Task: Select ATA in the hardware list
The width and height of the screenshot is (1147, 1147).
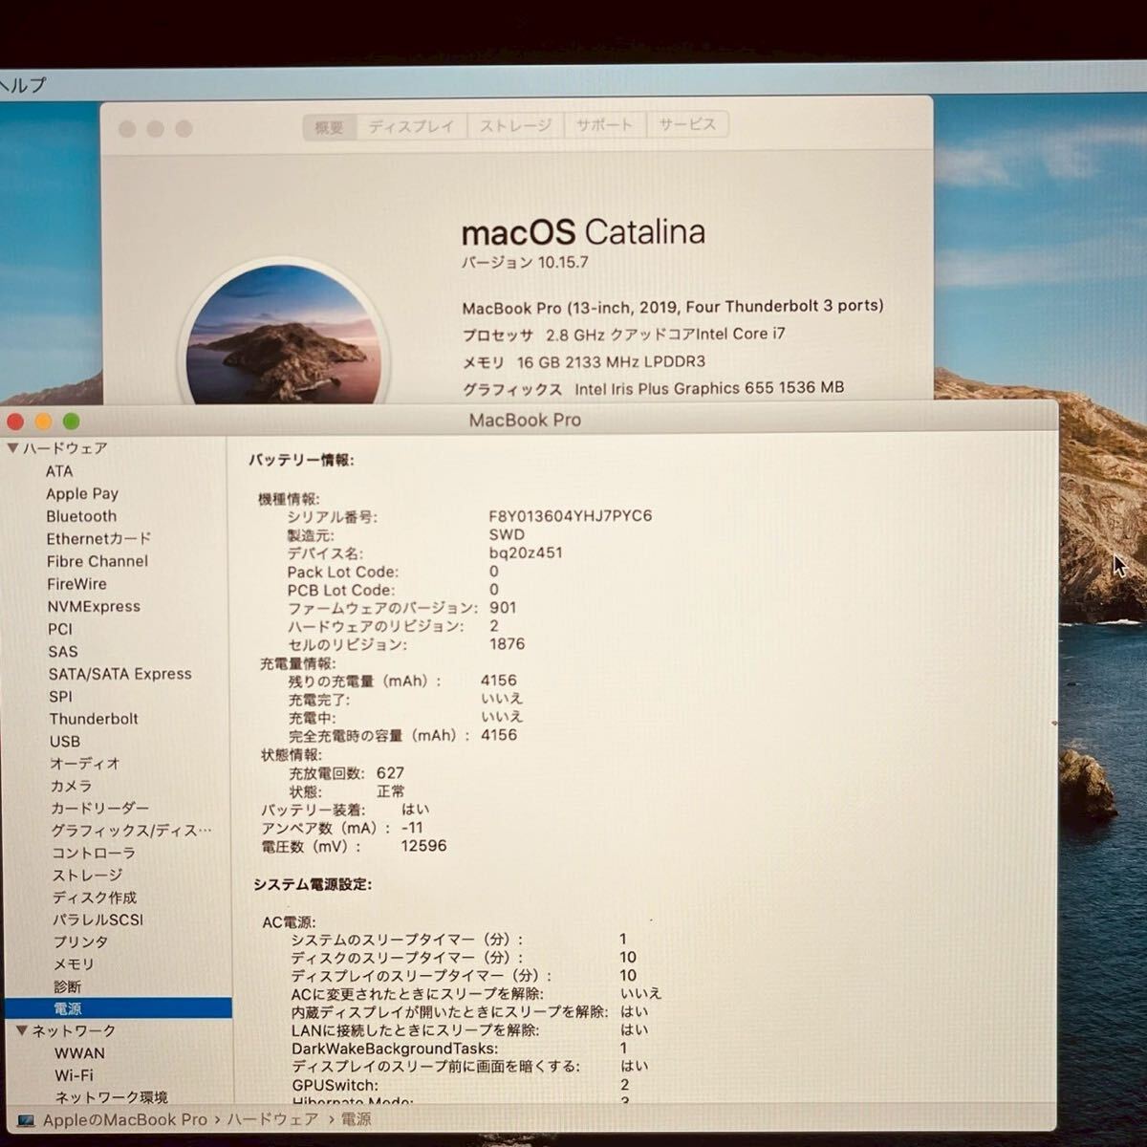Action: pyautogui.click(x=59, y=471)
